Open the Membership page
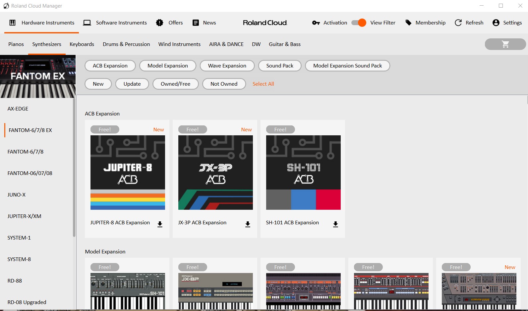The height and width of the screenshot is (311, 528). [426, 22]
